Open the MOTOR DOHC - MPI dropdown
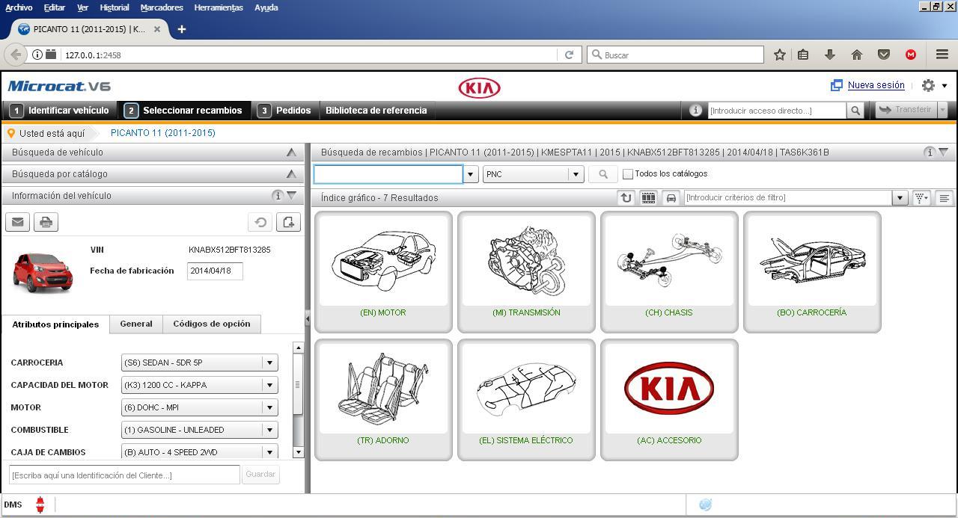 (x=200, y=407)
